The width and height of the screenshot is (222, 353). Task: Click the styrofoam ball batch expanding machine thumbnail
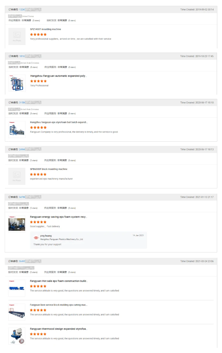pos(17,129)
